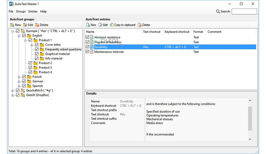Click the Degrees of hardness document icon
Screen dimensions: 266x154
92,42
